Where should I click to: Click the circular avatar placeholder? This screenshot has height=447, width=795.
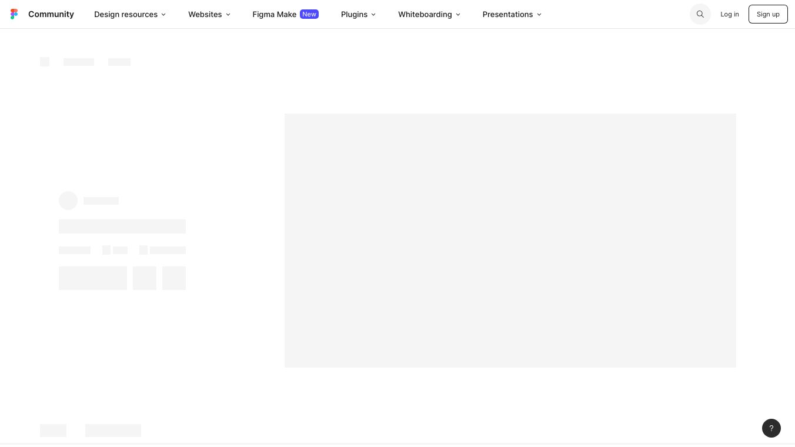point(68,201)
